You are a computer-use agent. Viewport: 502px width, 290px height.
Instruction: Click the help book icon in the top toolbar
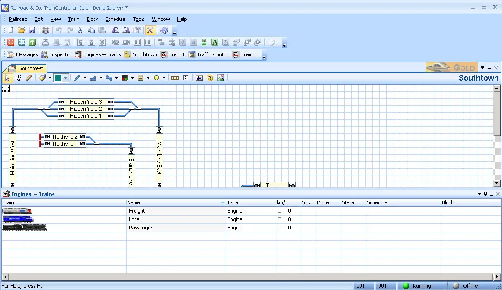click(164, 30)
